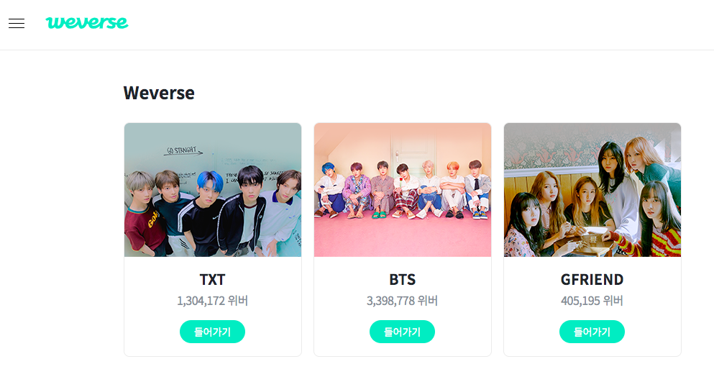
Task: Open the hamburger menu
Action: 17,23
